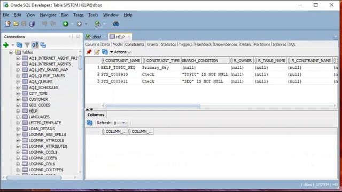Screen dimensions: 342x192
Task: Expand the LANGUAGES table node
Action: (x=18, y=117)
